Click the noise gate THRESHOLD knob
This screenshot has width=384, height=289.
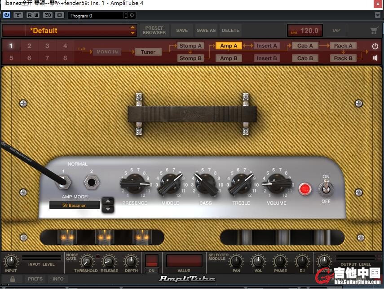[87, 261]
